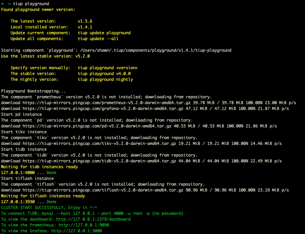The height and width of the screenshot is (234, 305).
Task: Open the Grafana link http://127.0.0.1:3000
Action: point(76,231)
